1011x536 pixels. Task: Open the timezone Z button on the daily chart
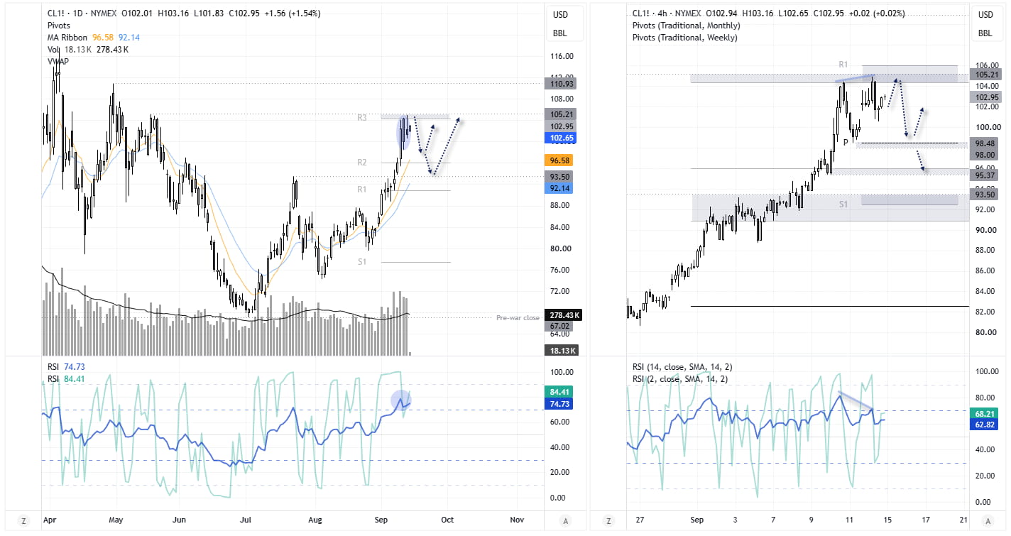click(x=24, y=521)
